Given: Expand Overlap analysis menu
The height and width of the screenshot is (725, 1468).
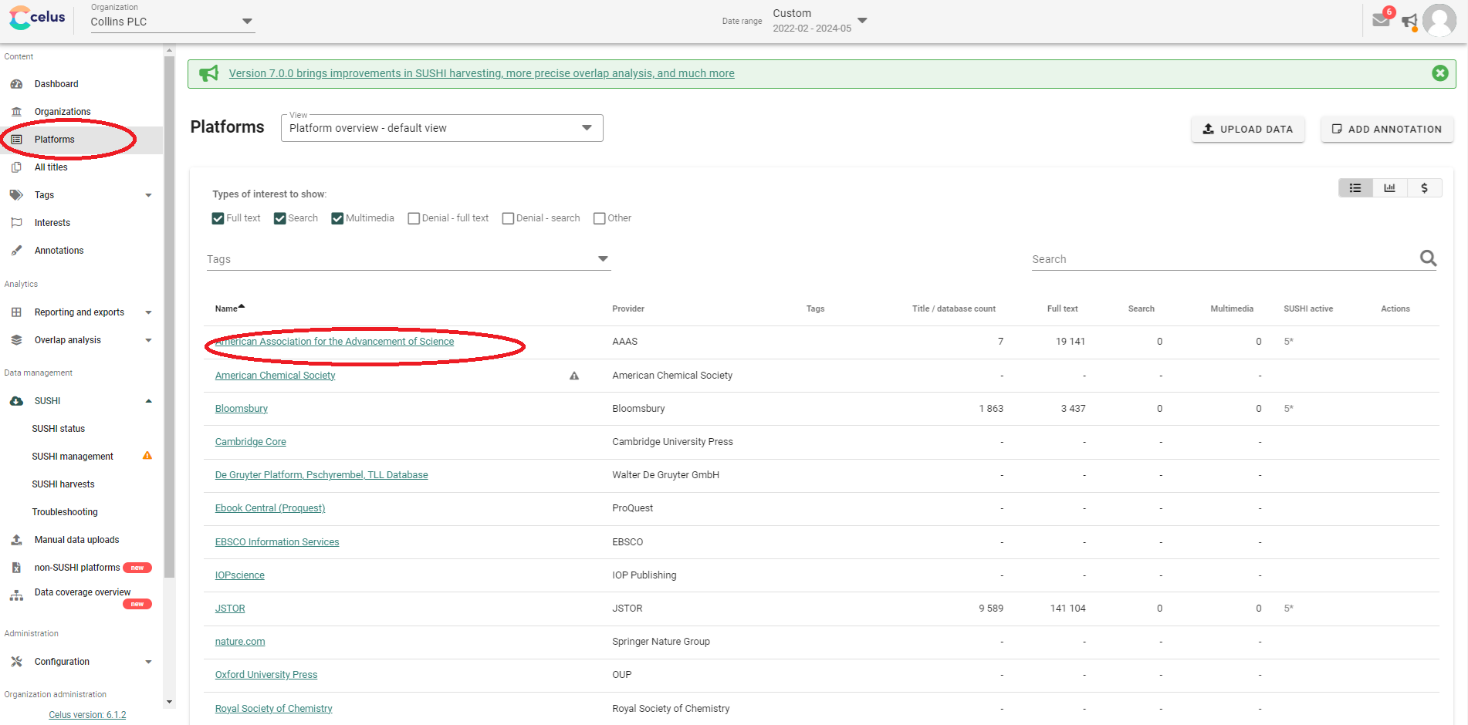Looking at the screenshot, I should (x=148, y=340).
